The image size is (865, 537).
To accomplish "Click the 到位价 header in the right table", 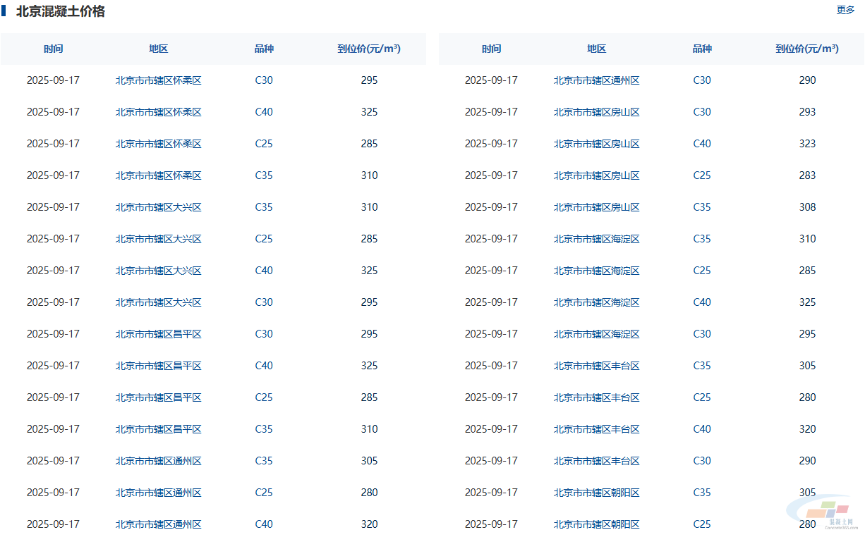I will tap(807, 49).
